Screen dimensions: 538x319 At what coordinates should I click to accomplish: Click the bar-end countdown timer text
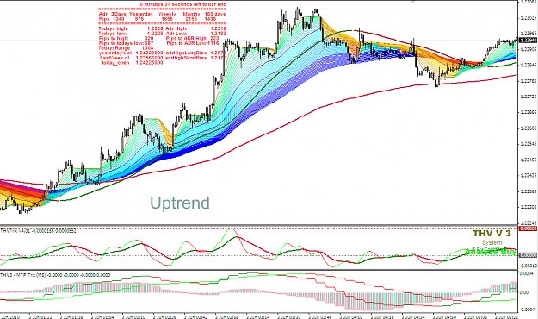182,4
